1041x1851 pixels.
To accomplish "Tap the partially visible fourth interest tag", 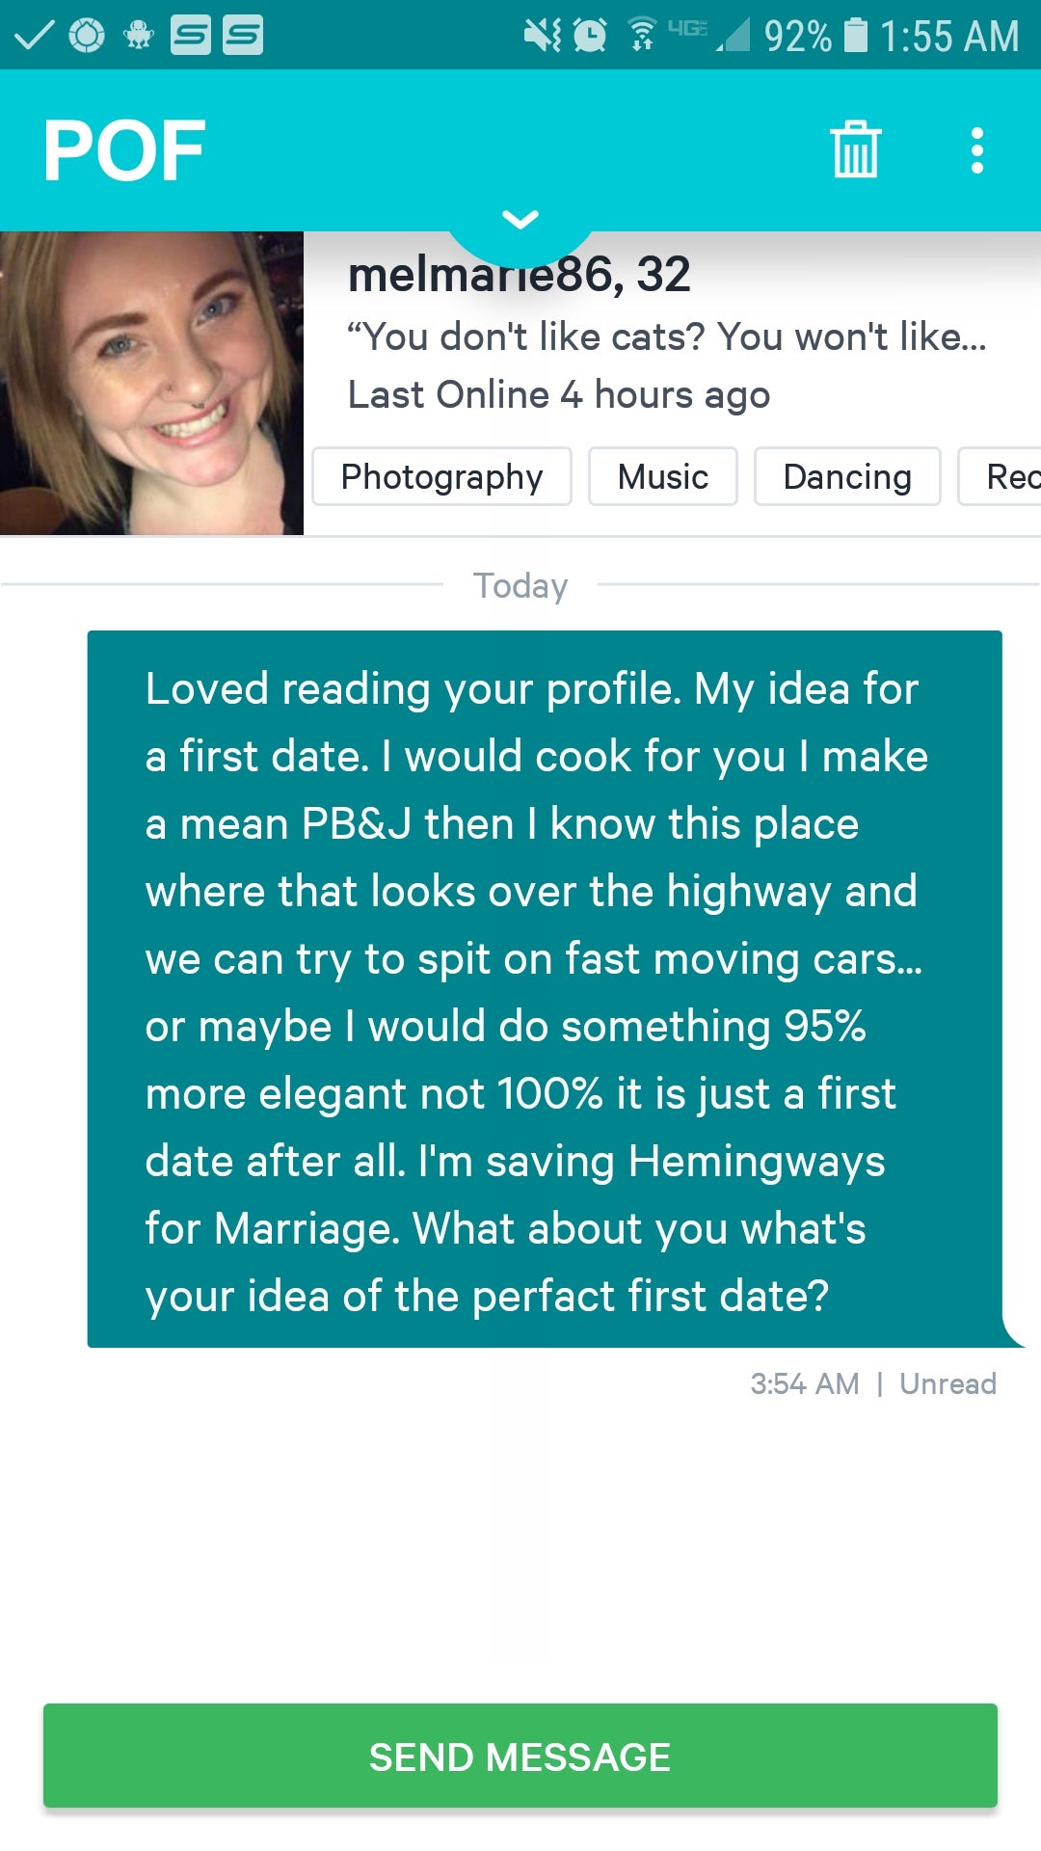I will click(x=1002, y=476).
